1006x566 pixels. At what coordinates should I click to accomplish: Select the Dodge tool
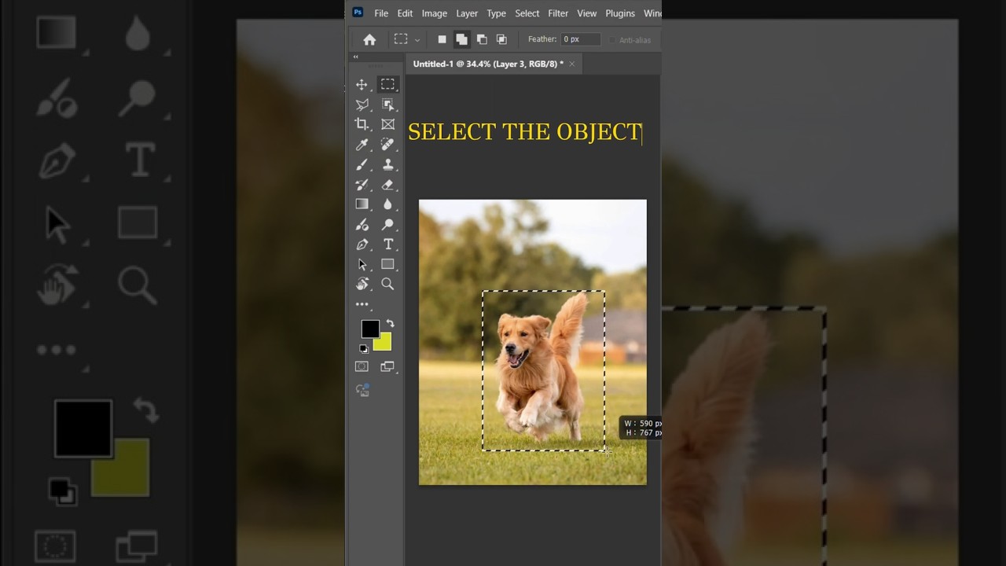pyautogui.click(x=387, y=225)
